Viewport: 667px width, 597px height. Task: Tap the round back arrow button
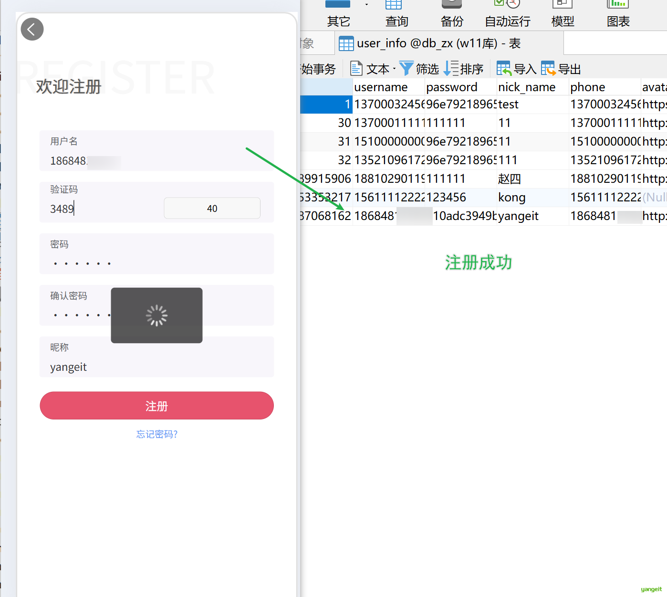click(32, 30)
